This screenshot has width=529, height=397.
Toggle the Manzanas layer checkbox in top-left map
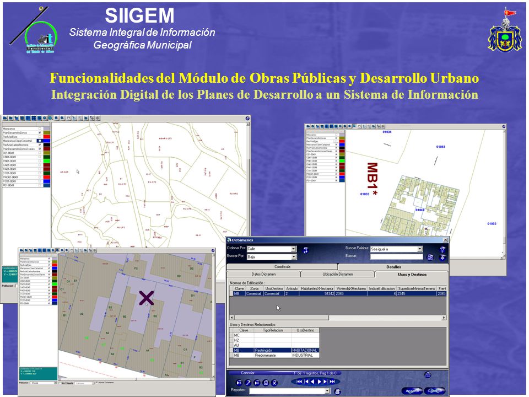[40, 128]
